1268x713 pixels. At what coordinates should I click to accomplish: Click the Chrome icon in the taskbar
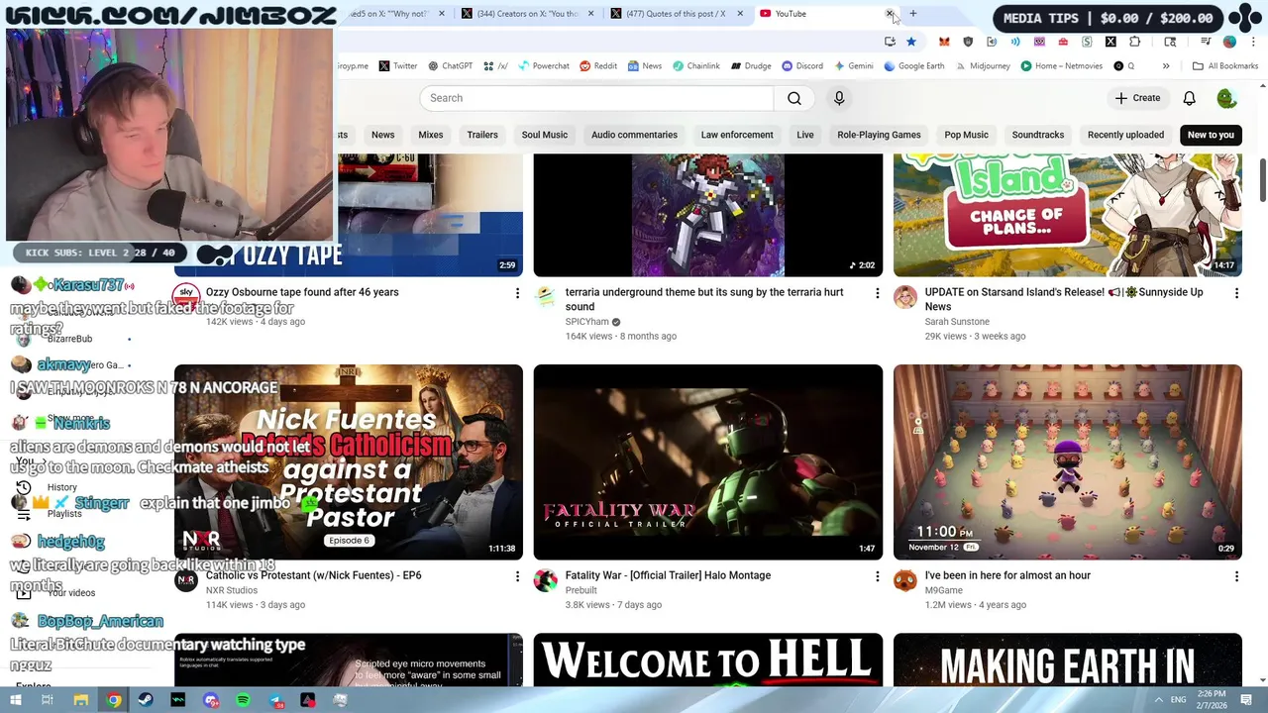114,700
